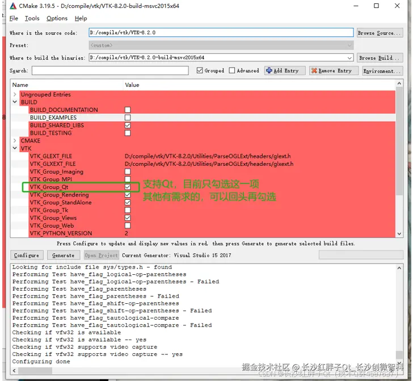The width and height of the screenshot is (413, 381).
Task: Uncheck BUILD_SHARED_LIBS option
Action: click(128, 125)
